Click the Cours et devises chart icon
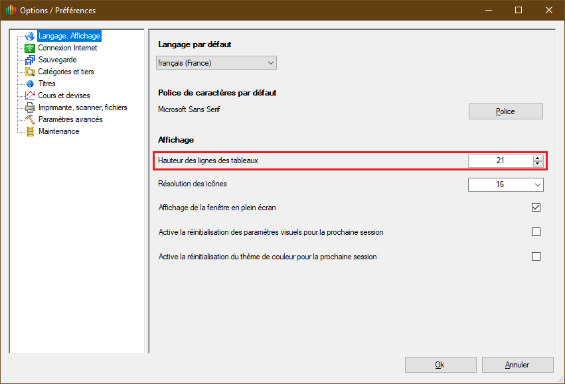The height and width of the screenshot is (384, 565). click(x=30, y=96)
